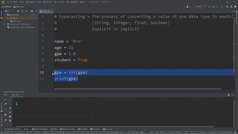Click the CRLF line separator status item
Screen dimensions: 238x134
click(186, 132)
